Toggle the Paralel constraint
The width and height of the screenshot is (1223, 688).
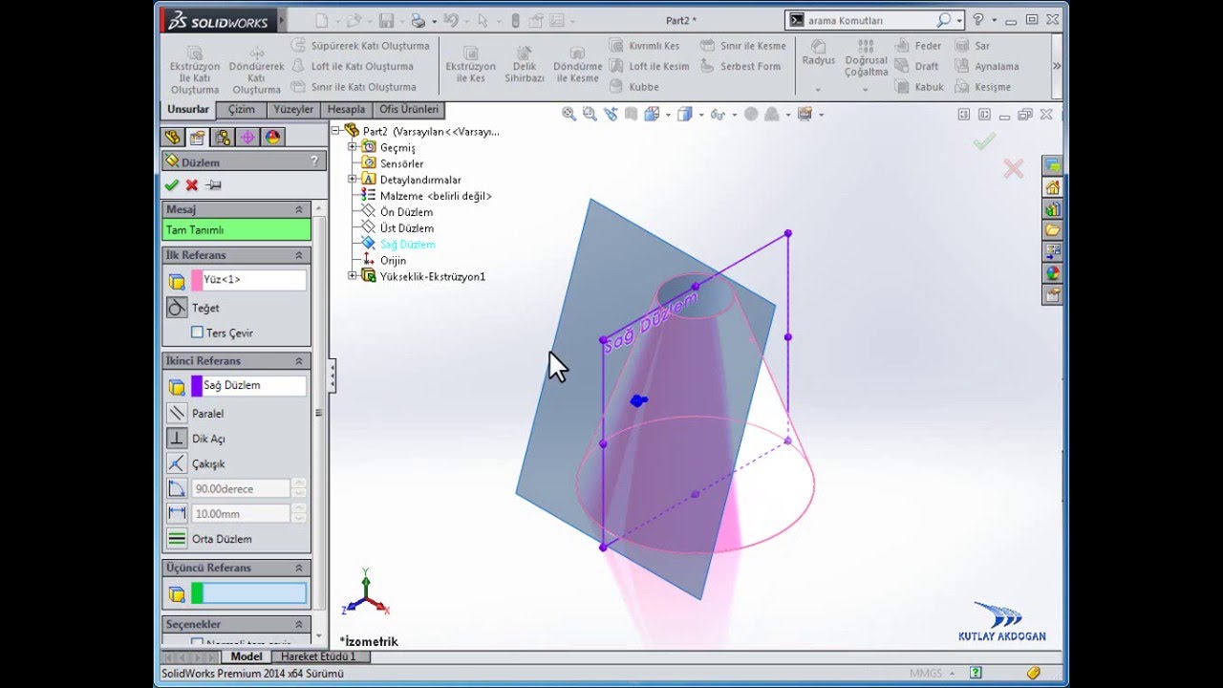pos(177,414)
